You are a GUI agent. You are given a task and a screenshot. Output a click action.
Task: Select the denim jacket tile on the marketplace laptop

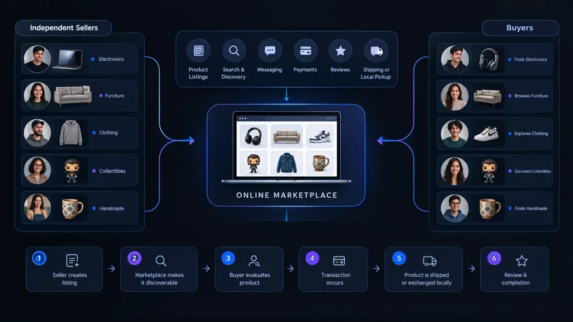click(x=287, y=163)
